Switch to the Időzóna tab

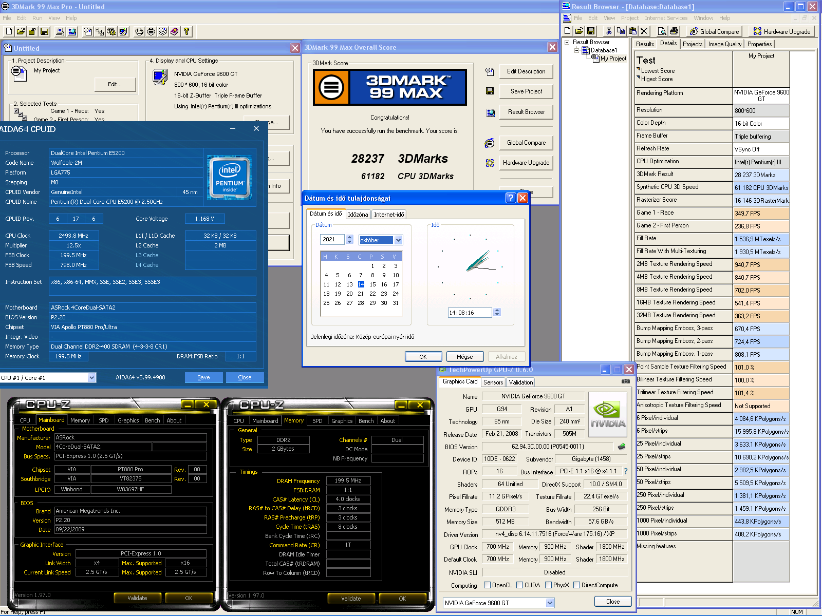click(358, 215)
